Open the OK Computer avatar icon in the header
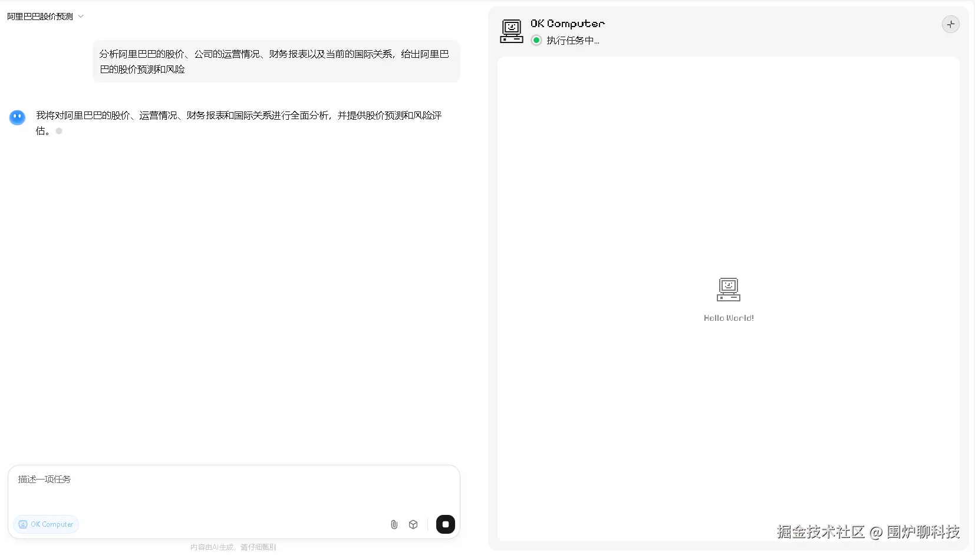 tap(511, 31)
